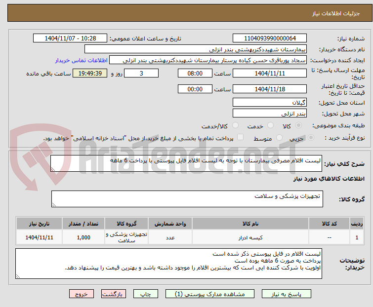Screen dimensions: 373x307
Task: Click the table's گروه کالا column header
Action: (x=126, y=224)
